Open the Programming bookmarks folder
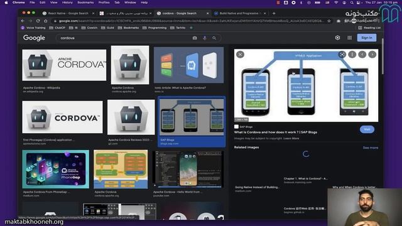Screen dimensions: 402x226 pos(155,28)
